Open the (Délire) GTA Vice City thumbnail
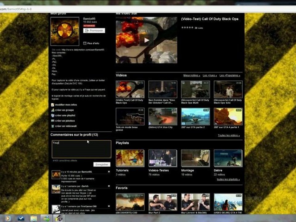This screenshot has height=222, width=296. click(x=163, y=117)
